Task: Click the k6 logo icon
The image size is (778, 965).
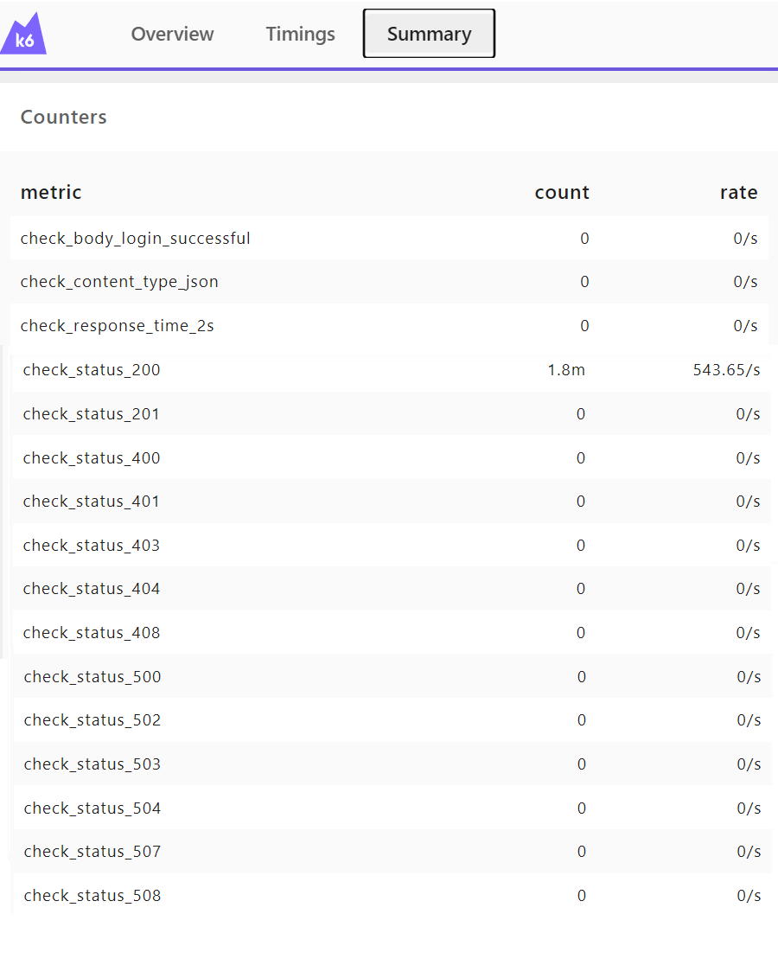Action: pyautogui.click(x=22, y=34)
